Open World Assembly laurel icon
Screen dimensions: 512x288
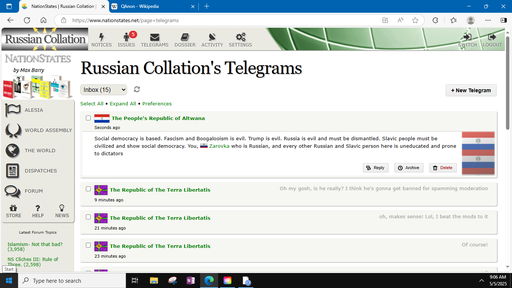pyautogui.click(x=13, y=130)
